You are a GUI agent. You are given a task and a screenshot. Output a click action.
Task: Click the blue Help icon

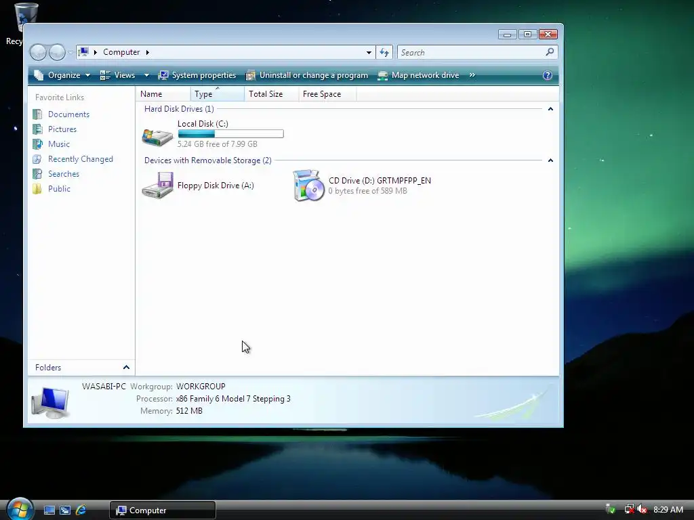(x=548, y=75)
